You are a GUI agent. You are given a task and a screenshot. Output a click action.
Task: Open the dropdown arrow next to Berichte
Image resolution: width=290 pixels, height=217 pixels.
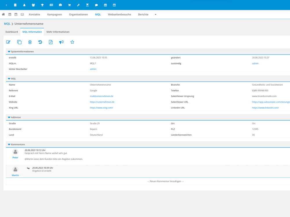pos(155,14)
